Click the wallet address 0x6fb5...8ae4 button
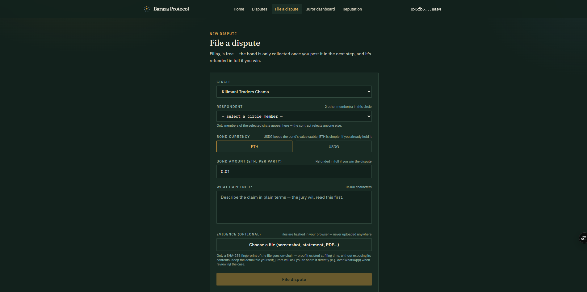Image resolution: width=587 pixels, height=292 pixels. tap(426, 9)
